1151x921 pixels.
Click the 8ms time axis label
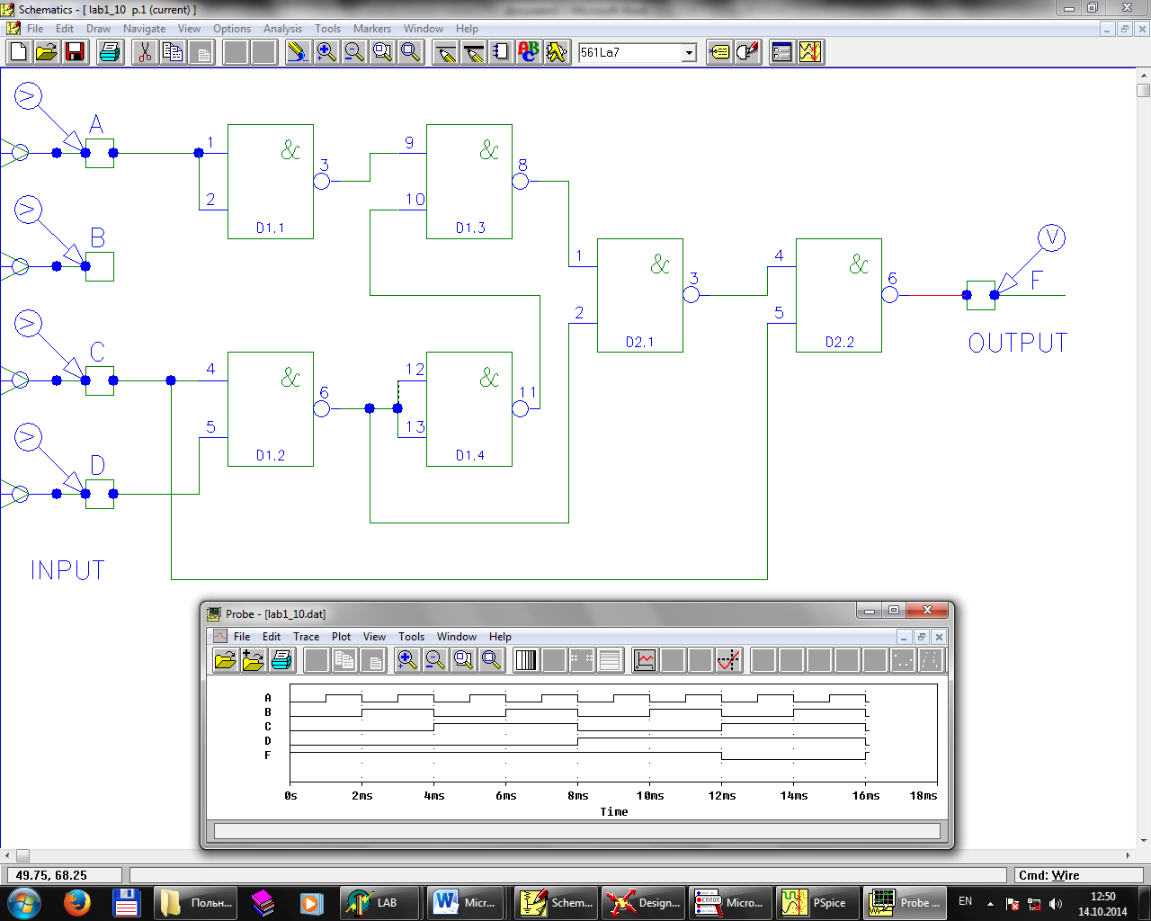(x=578, y=796)
